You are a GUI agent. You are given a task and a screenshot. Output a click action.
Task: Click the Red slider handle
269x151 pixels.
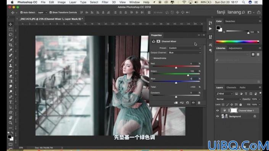[x=176, y=67]
